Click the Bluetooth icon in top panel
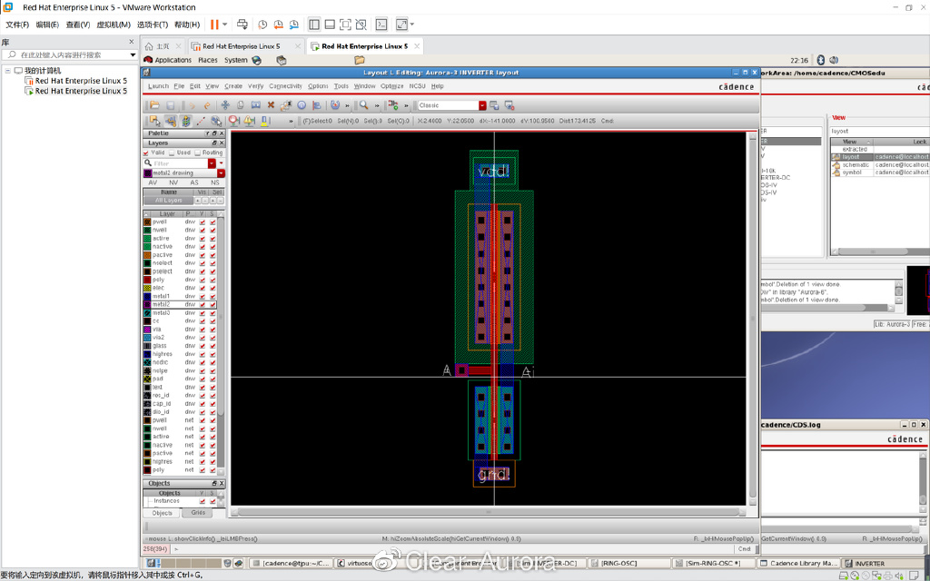This screenshot has height=581, width=930. (819, 60)
